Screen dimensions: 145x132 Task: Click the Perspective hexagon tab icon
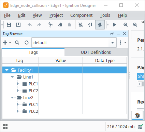click(137, 116)
